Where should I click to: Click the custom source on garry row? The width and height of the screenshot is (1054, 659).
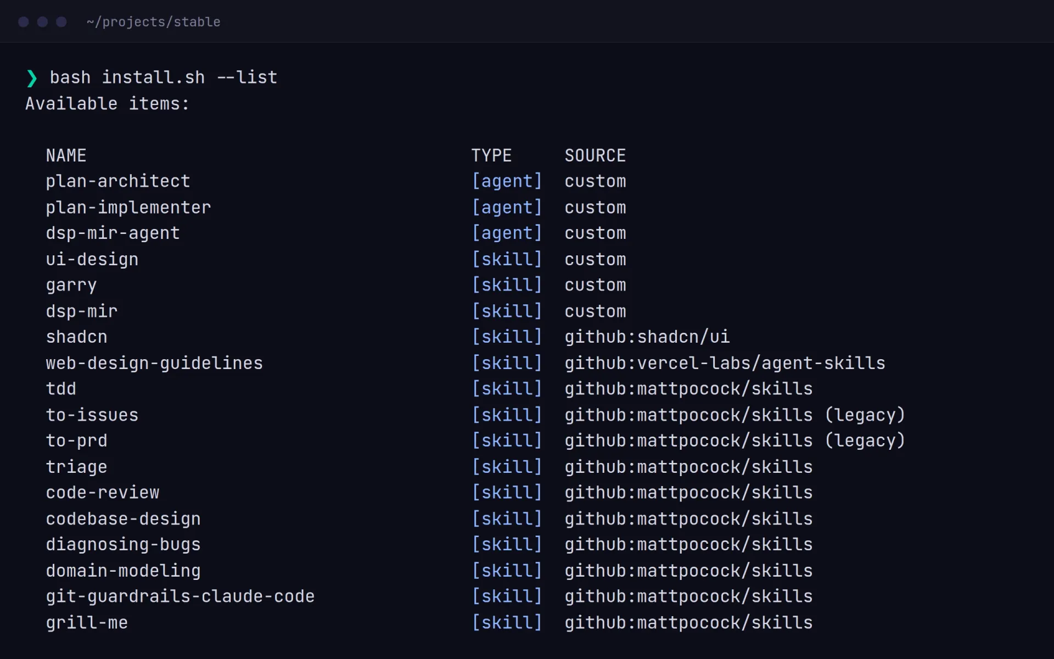pos(595,286)
